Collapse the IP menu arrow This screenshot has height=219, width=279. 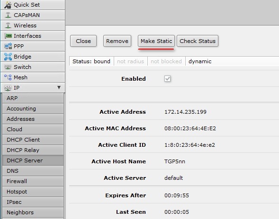click(x=59, y=87)
